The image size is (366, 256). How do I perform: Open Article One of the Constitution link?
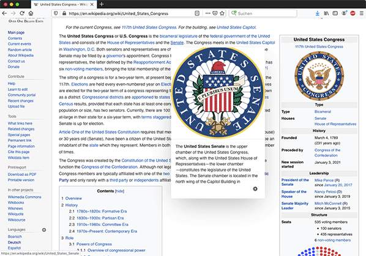pos(99,132)
